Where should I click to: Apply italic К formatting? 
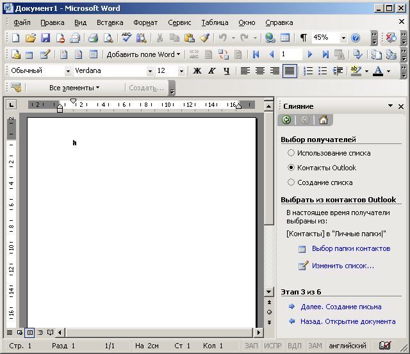pos(212,71)
